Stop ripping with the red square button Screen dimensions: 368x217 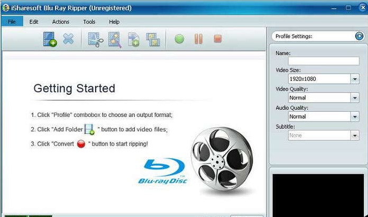click(x=217, y=39)
